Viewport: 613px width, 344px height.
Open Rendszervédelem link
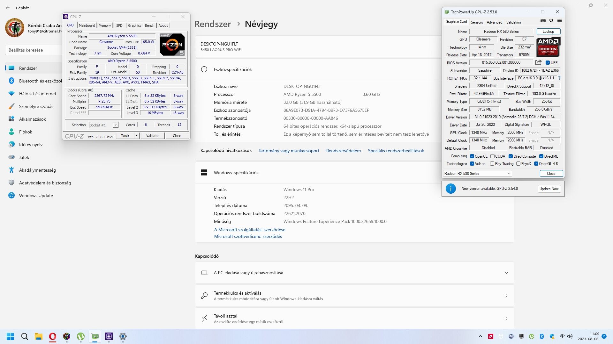point(344,151)
